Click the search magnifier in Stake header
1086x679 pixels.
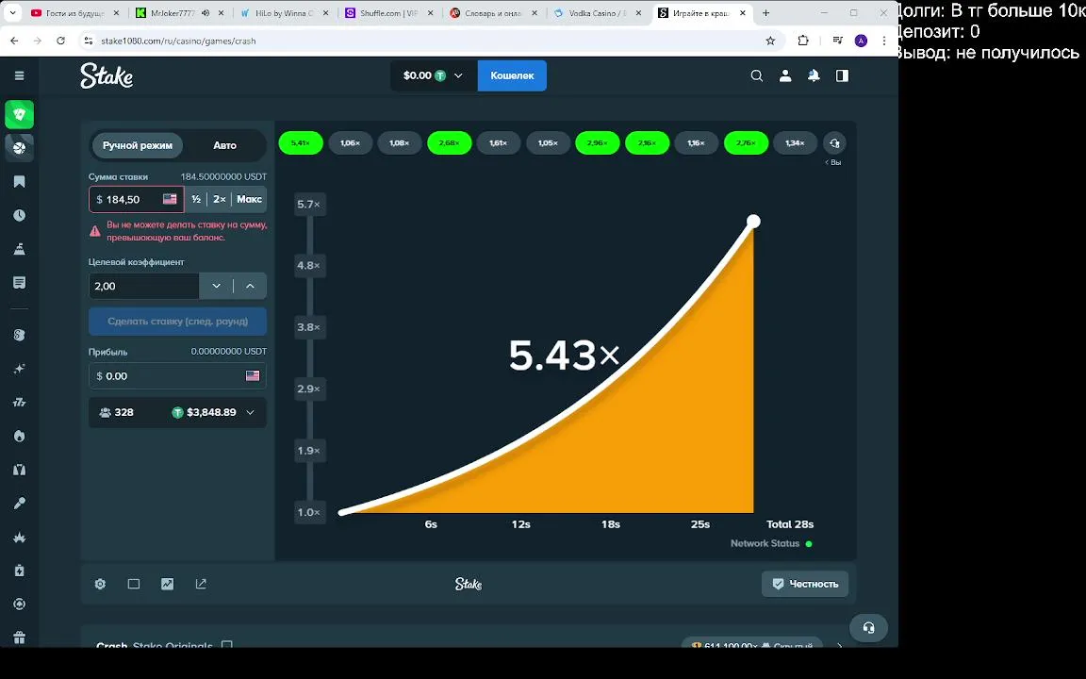click(756, 75)
